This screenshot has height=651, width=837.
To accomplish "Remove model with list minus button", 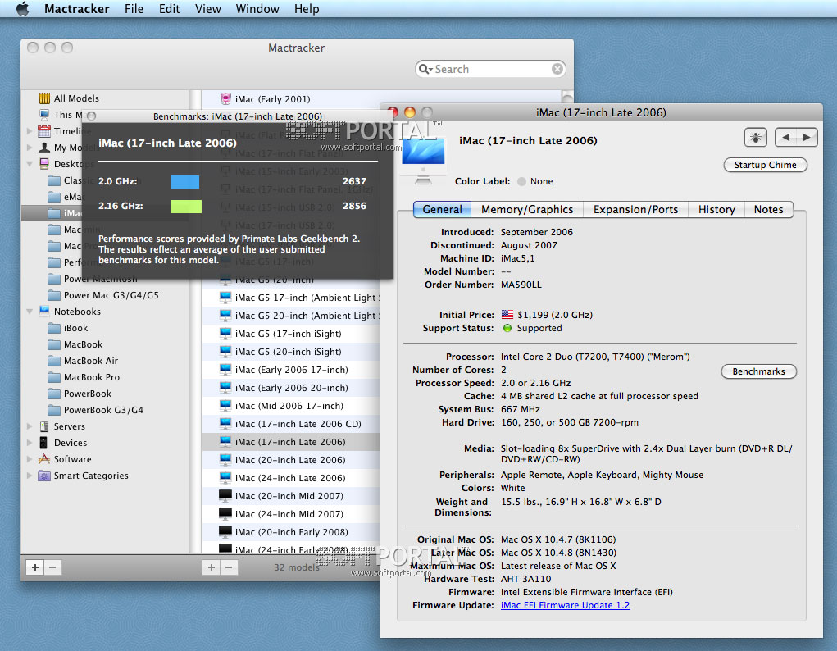I will [x=229, y=567].
